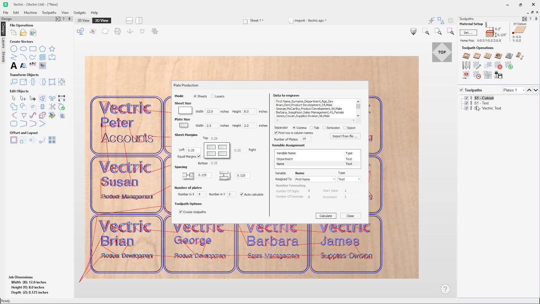Select the Tab separator option
Image resolution: width=540 pixels, height=304 pixels.
tap(311, 128)
